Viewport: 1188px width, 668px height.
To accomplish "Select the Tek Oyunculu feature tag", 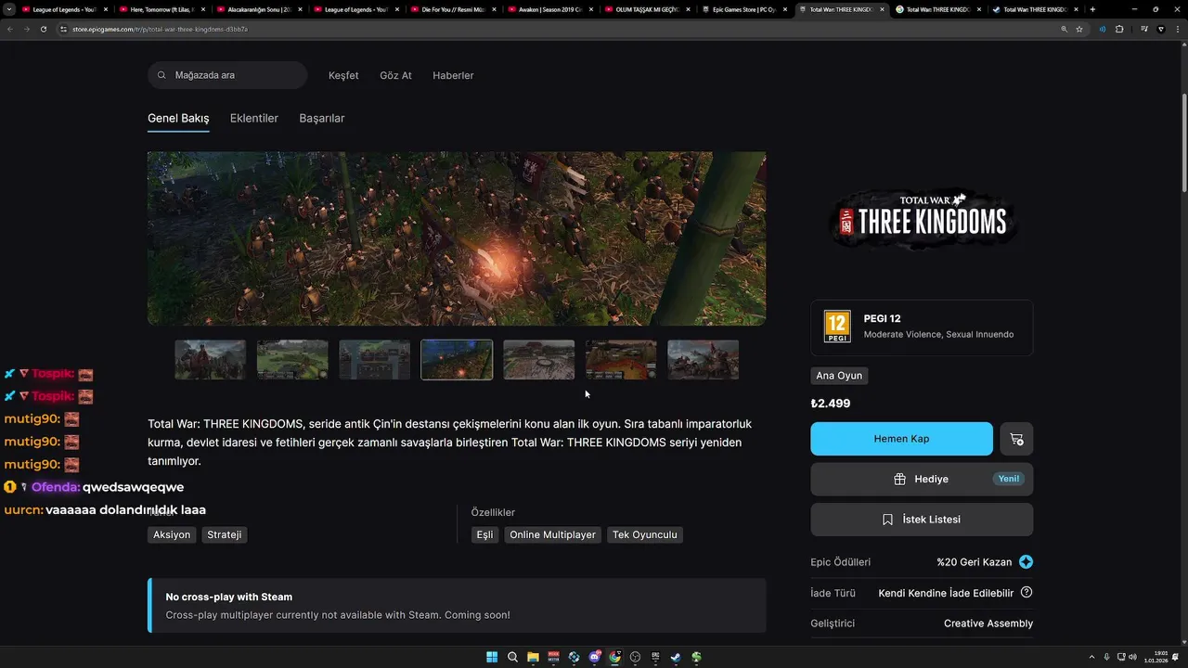I will click(645, 534).
